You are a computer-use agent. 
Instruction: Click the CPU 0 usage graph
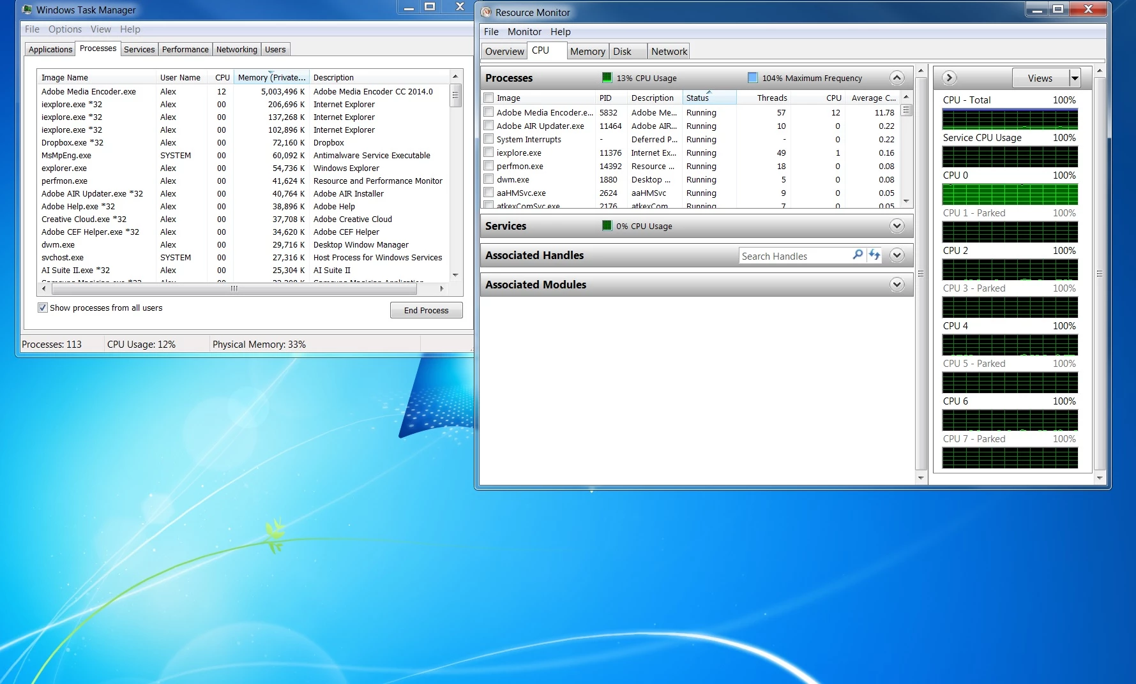1010,194
